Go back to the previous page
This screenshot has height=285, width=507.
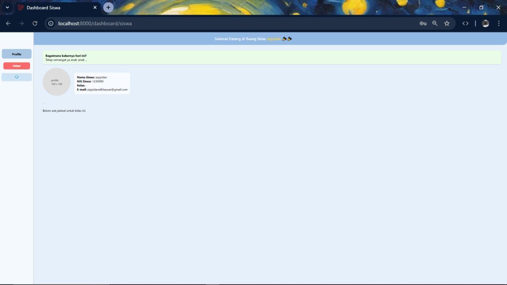[x=8, y=23]
